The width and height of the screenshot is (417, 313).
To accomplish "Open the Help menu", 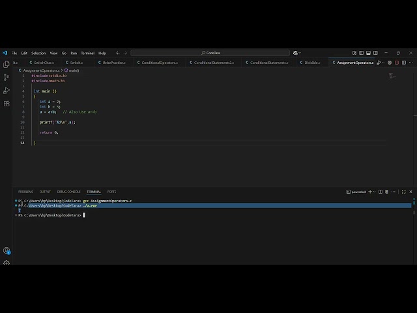I will click(x=102, y=53).
